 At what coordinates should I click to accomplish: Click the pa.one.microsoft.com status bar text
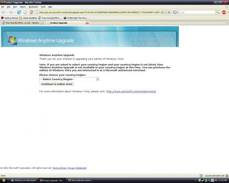click(214, 176)
